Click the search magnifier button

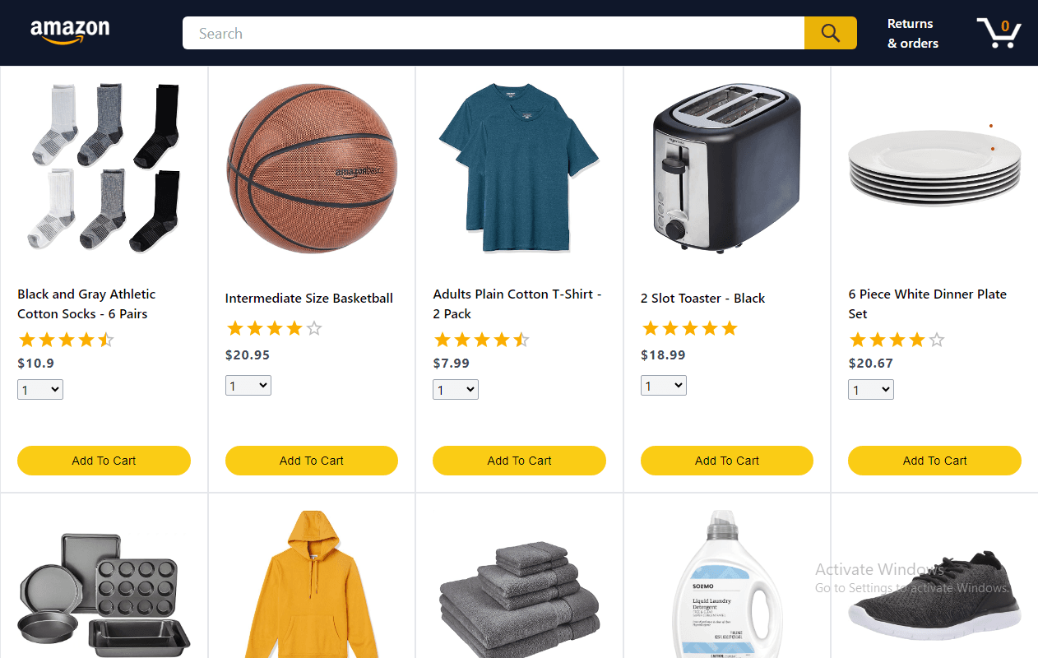tap(831, 33)
